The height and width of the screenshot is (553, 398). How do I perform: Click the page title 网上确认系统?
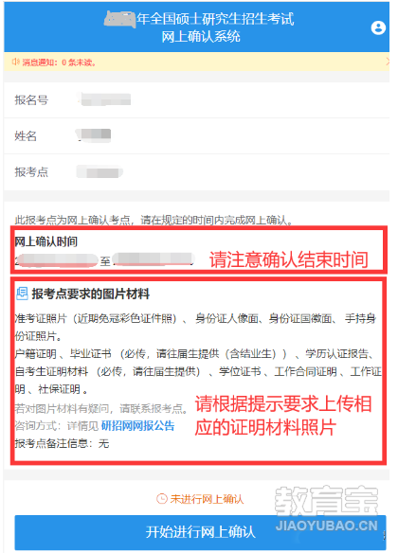(x=201, y=37)
